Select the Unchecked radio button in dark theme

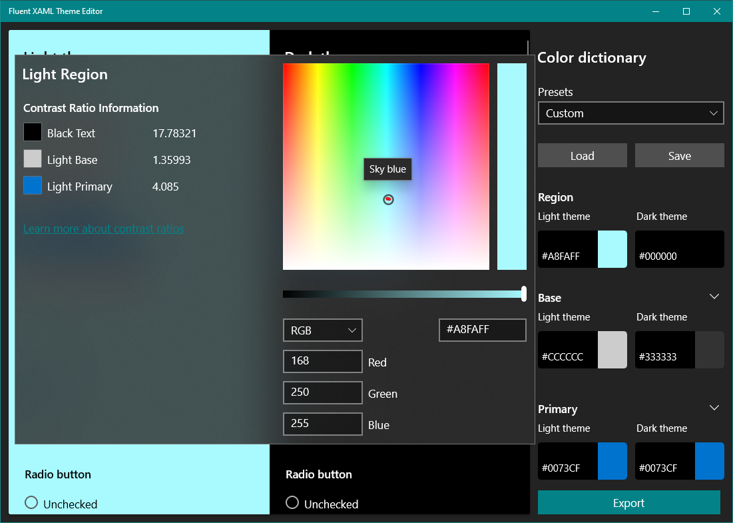tap(292, 504)
